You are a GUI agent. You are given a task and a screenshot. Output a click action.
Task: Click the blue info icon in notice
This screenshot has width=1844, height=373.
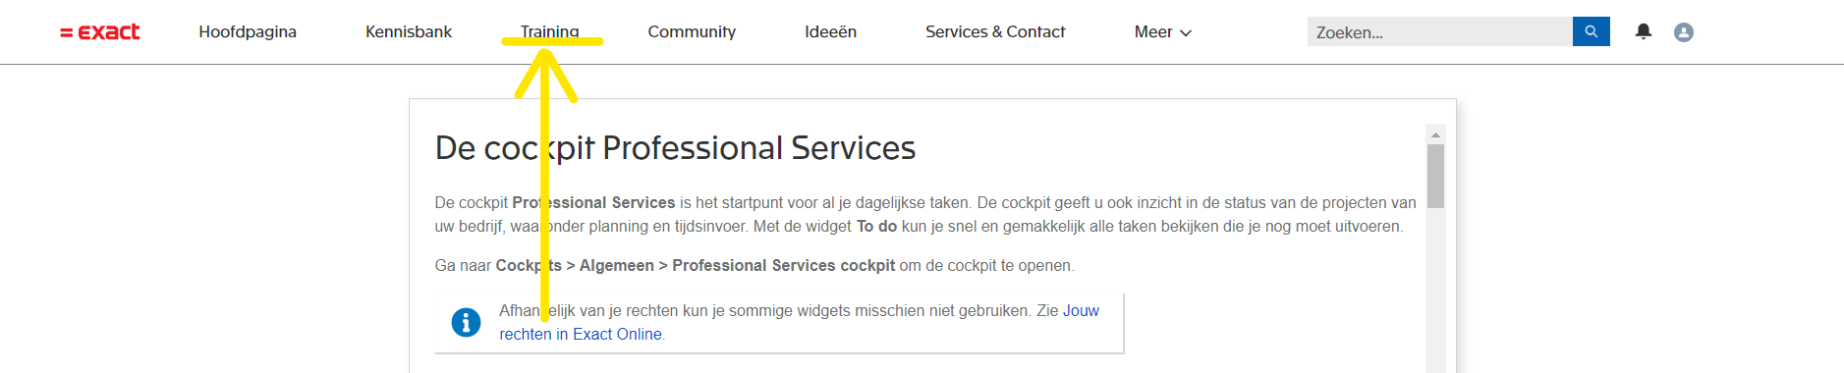[x=466, y=322]
